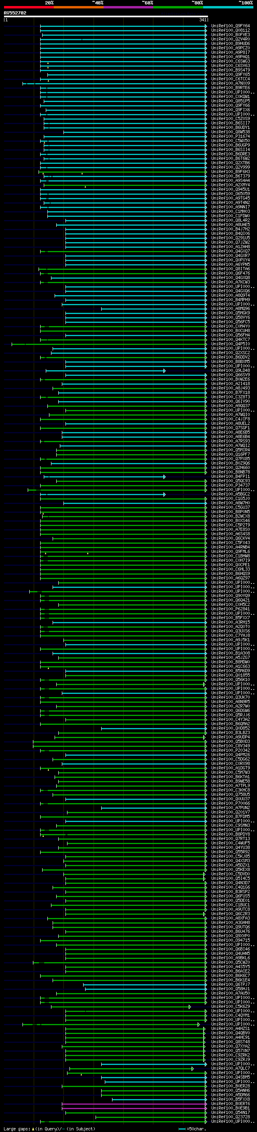Select the UniRef100_C3Z8T3 label

[x=230, y=397]
